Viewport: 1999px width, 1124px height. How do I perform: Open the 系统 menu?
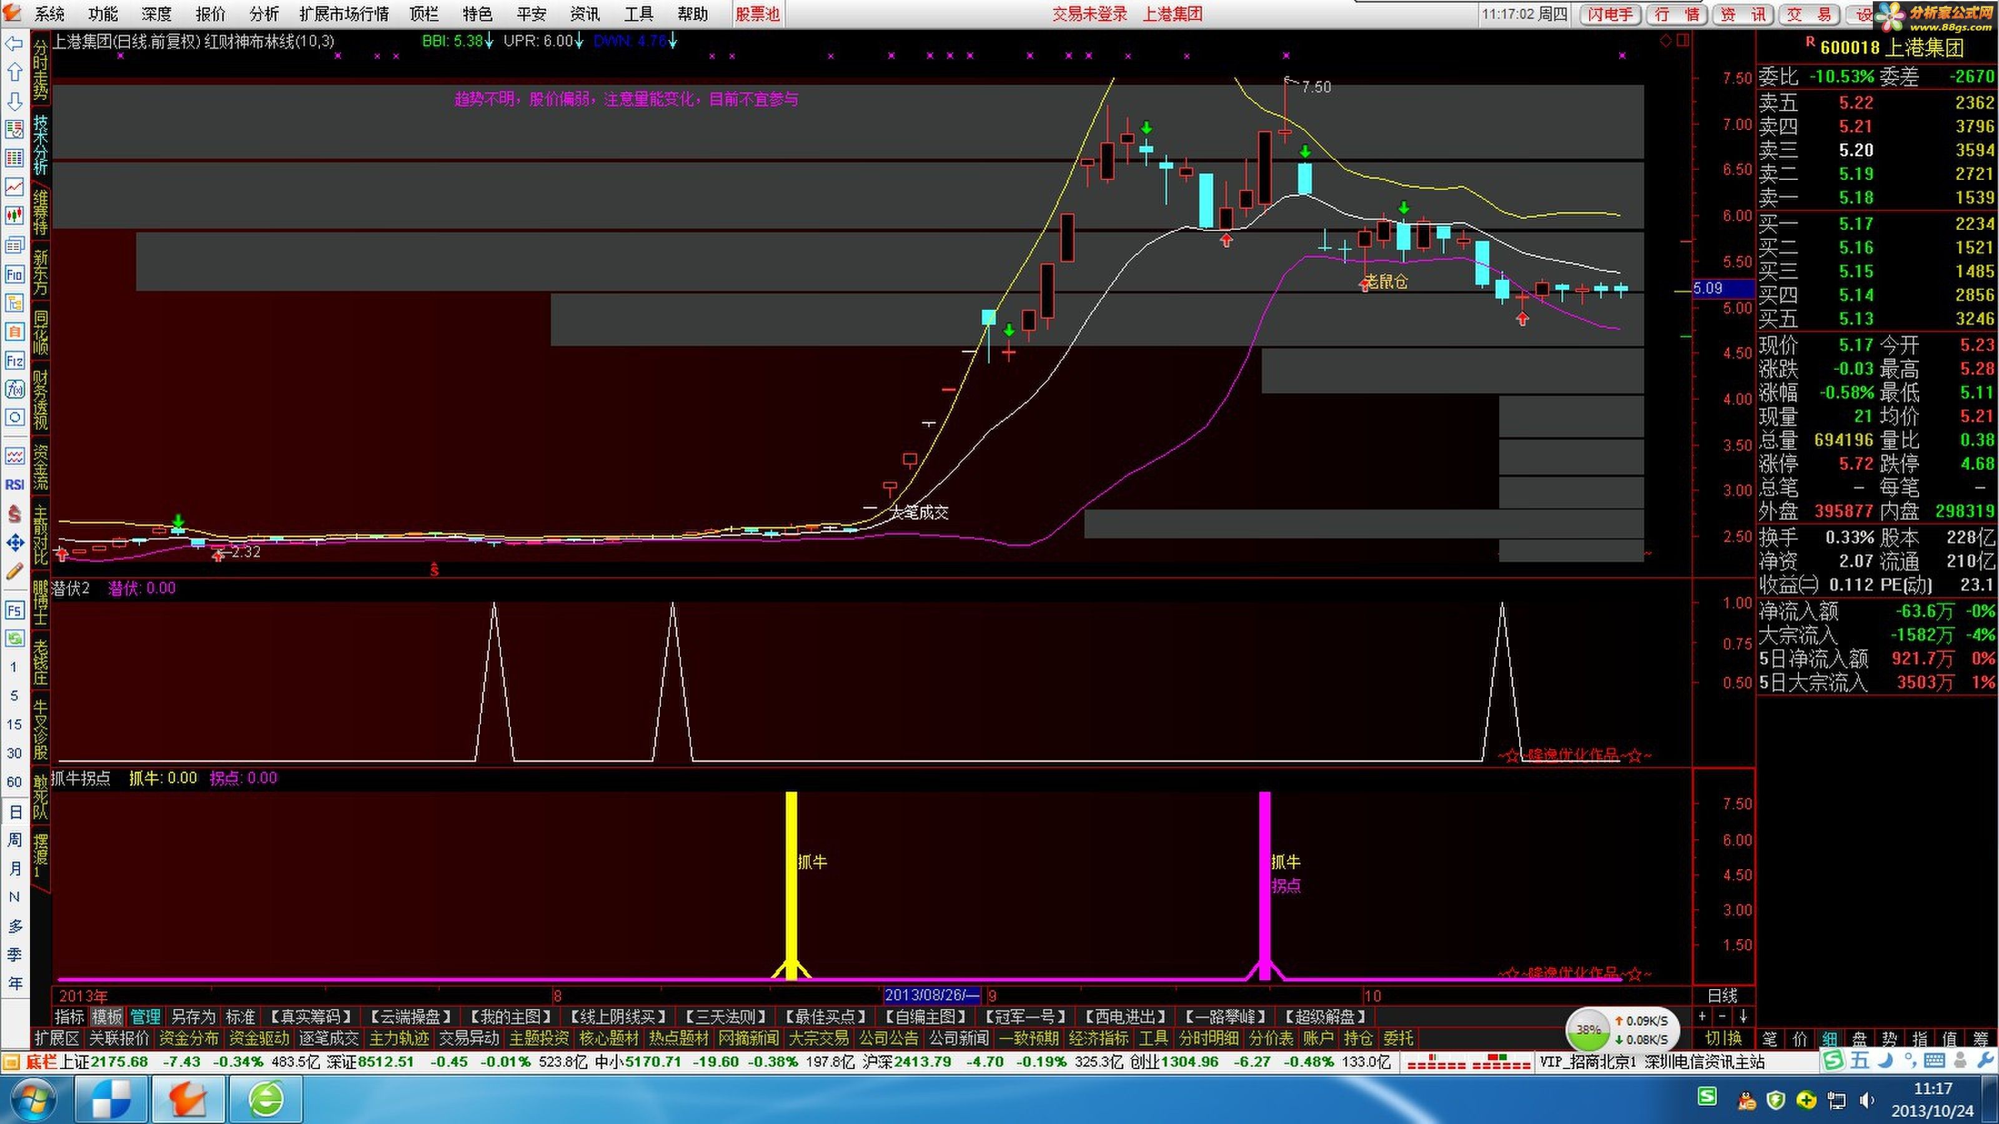pyautogui.click(x=50, y=14)
